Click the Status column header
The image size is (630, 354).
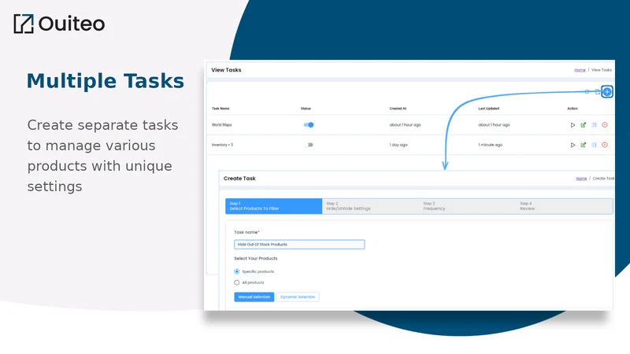coord(306,109)
